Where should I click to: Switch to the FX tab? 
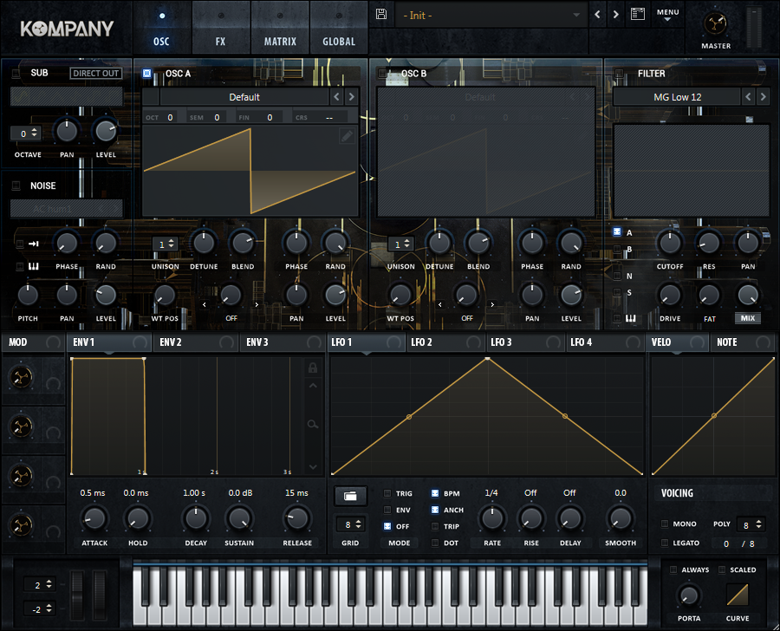(220, 28)
